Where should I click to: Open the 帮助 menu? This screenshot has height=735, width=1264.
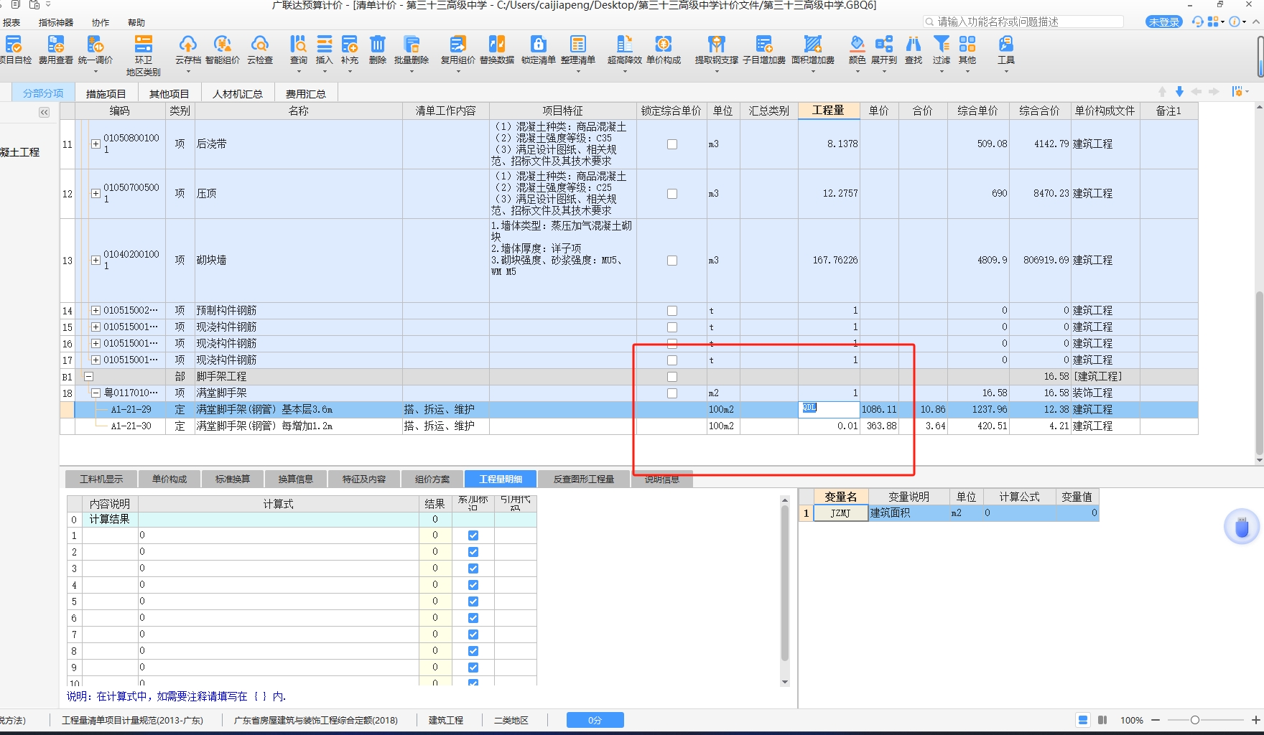136,22
